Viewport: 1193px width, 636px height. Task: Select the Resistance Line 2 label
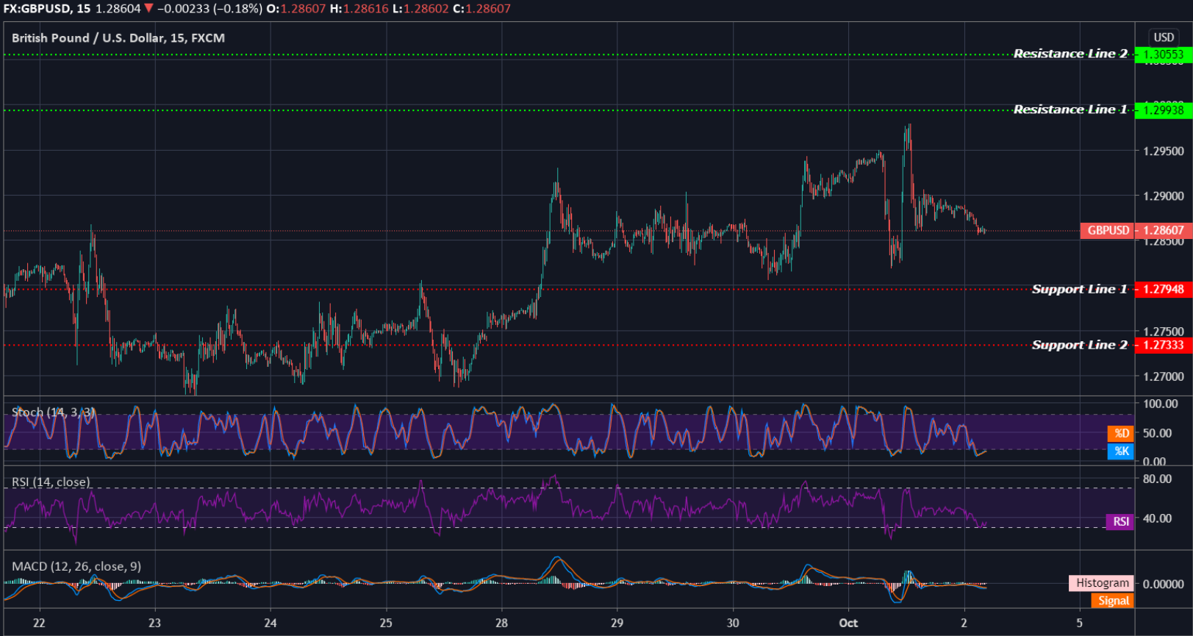pyautogui.click(x=1070, y=54)
